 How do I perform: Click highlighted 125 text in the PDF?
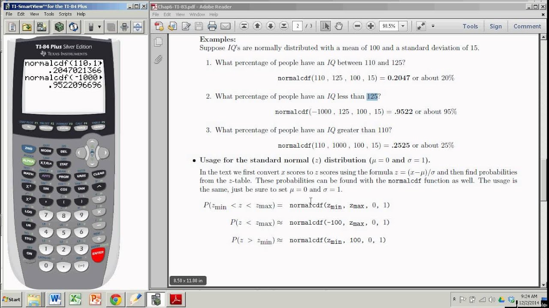pos(372,97)
